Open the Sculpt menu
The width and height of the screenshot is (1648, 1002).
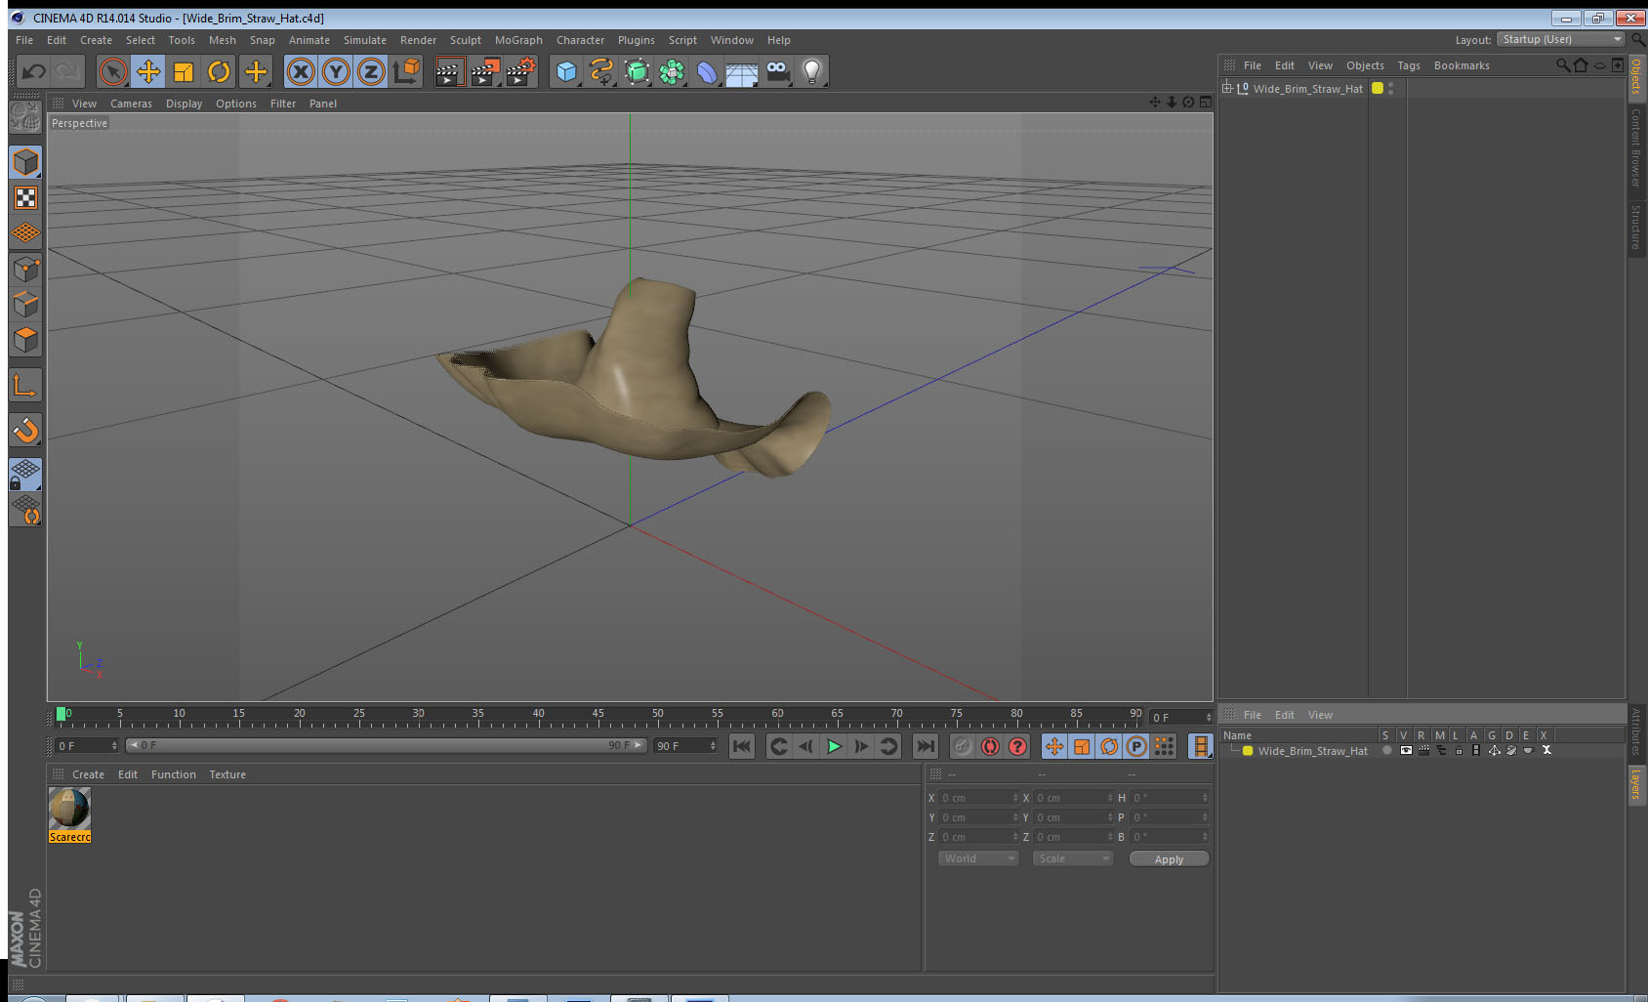pyautogui.click(x=466, y=40)
